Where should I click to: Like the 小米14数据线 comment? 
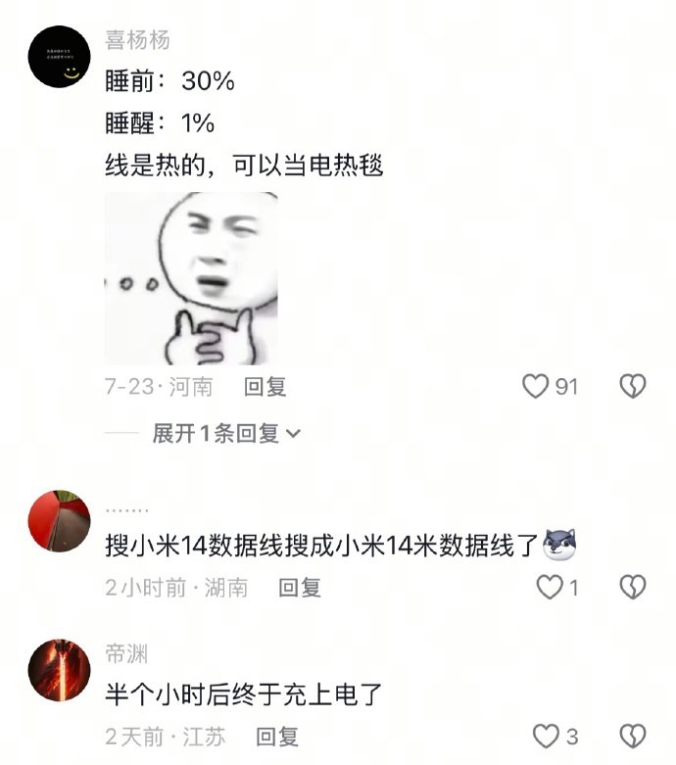pos(550,587)
